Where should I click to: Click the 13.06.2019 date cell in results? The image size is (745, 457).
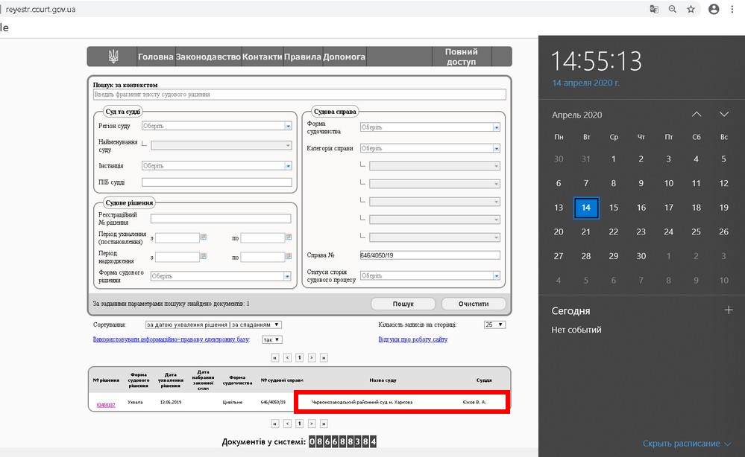171,402
